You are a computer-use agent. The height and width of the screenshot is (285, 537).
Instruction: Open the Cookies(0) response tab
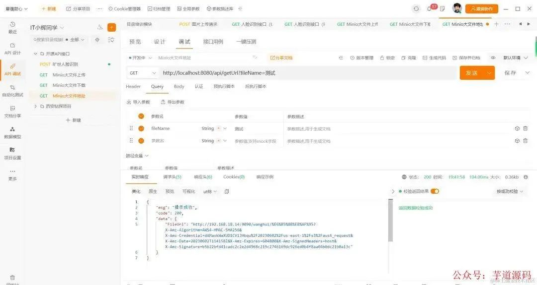point(234,177)
